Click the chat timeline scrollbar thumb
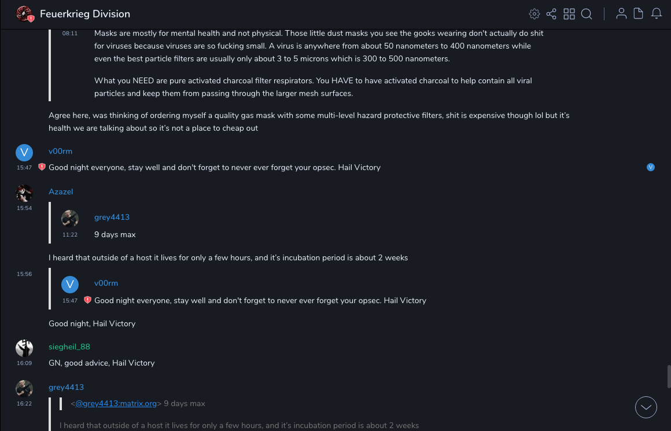The height and width of the screenshot is (431, 671). (x=668, y=376)
